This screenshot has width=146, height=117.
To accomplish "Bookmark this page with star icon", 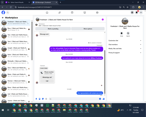I will [128, 7].
